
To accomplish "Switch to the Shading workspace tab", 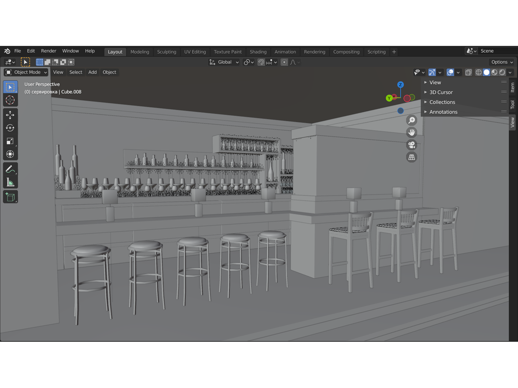I will coord(258,52).
